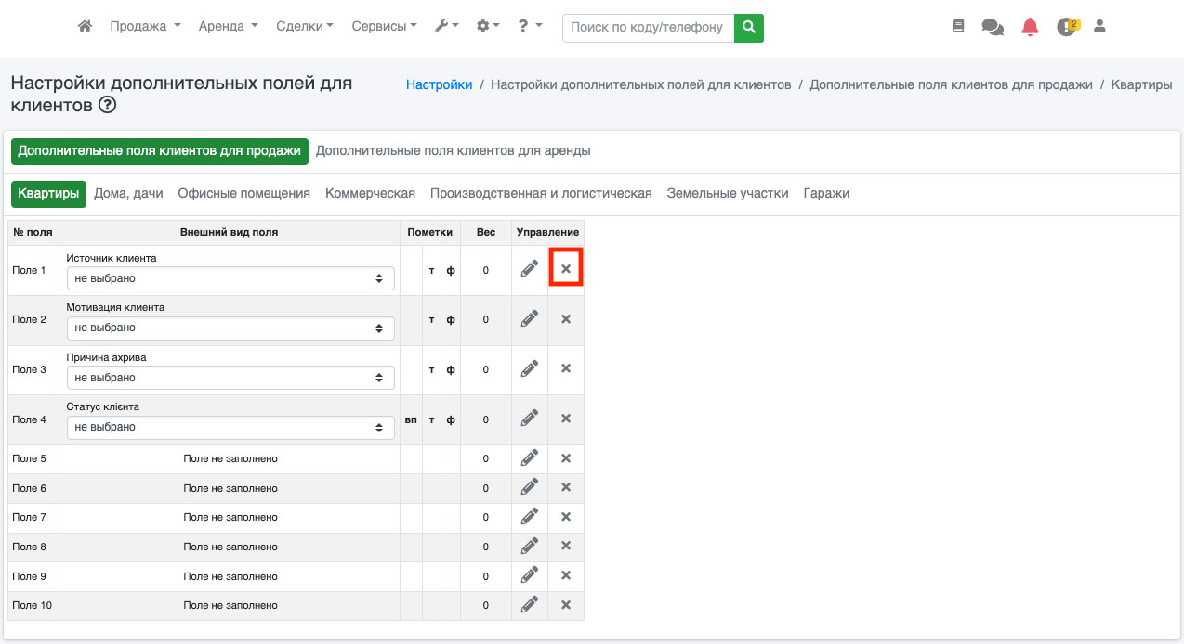Click Настройки breadcrumb link

pos(439,84)
